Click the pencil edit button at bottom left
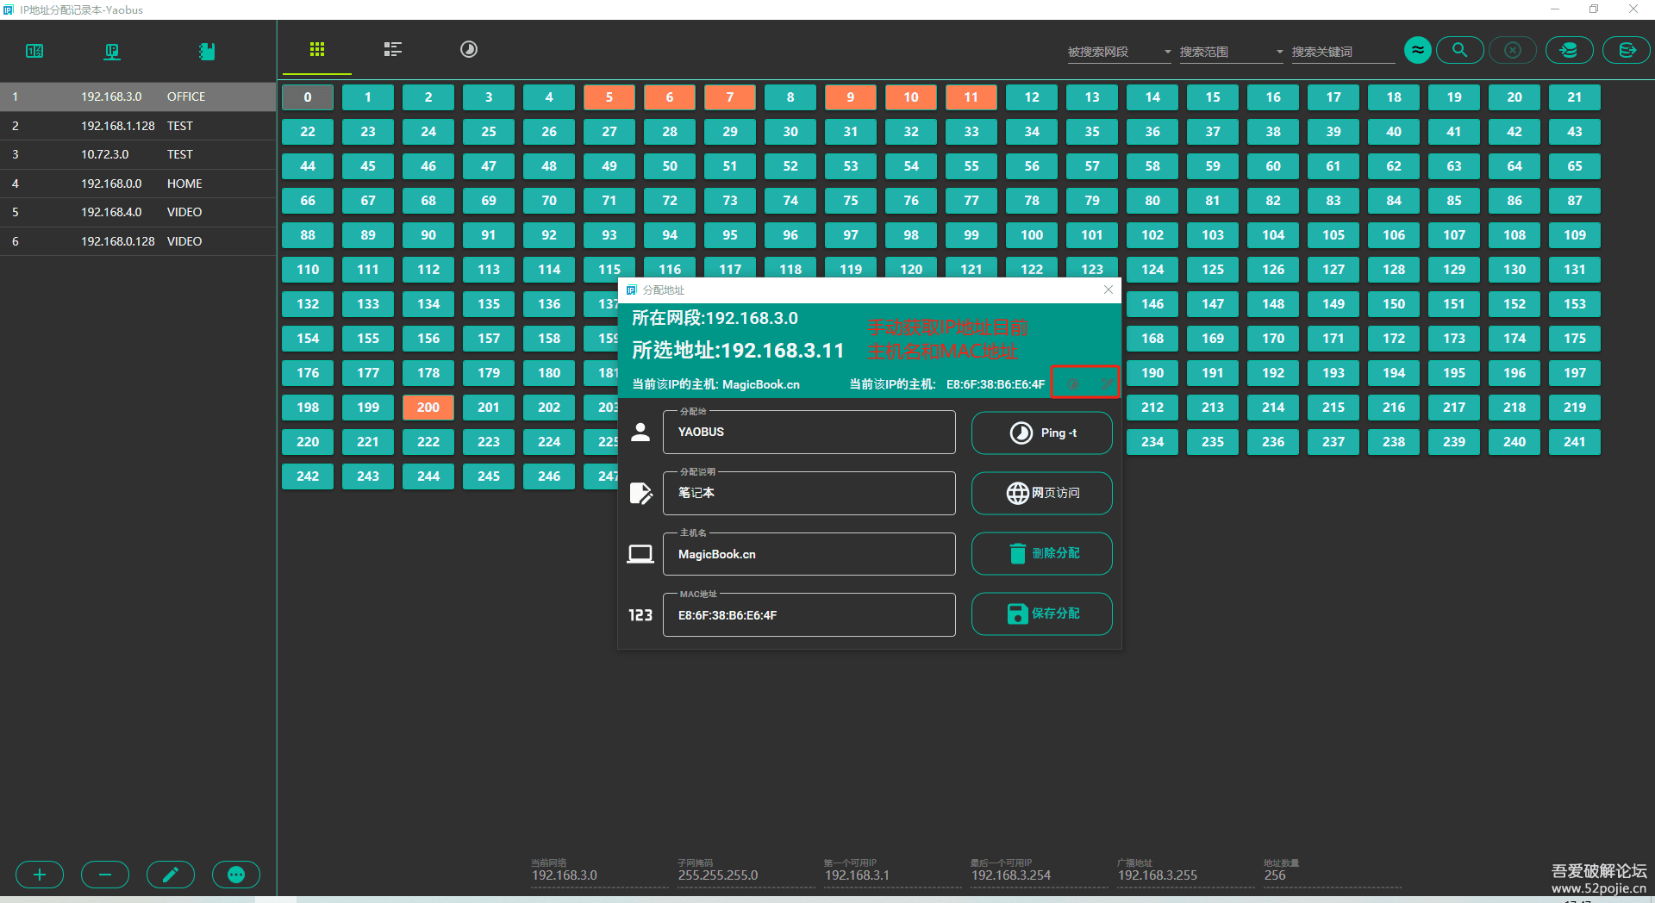 171,875
